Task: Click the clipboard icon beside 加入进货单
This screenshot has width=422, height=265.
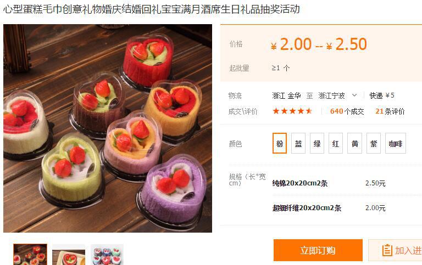Action: pyautogui.click(x=387, y=250)
